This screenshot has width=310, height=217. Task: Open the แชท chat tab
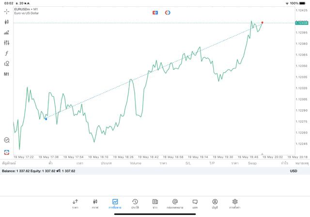[x=195, y=203]
